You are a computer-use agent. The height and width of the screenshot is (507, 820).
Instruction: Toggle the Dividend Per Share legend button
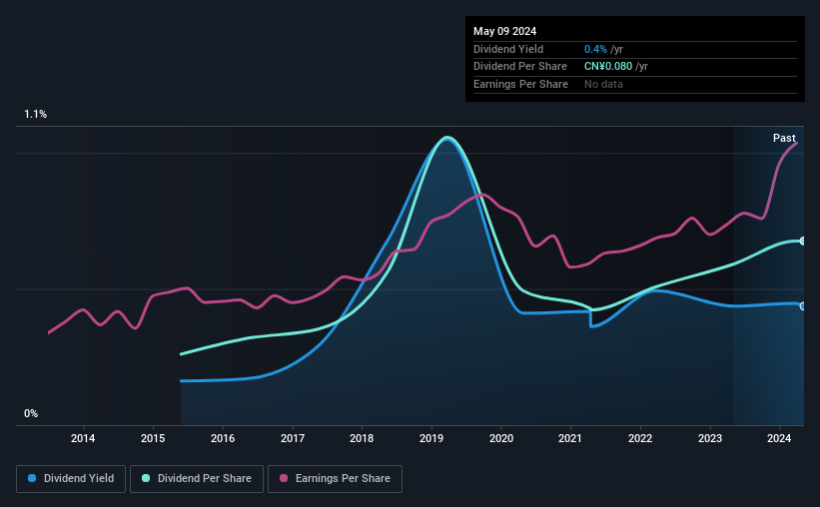click(197, 479)
